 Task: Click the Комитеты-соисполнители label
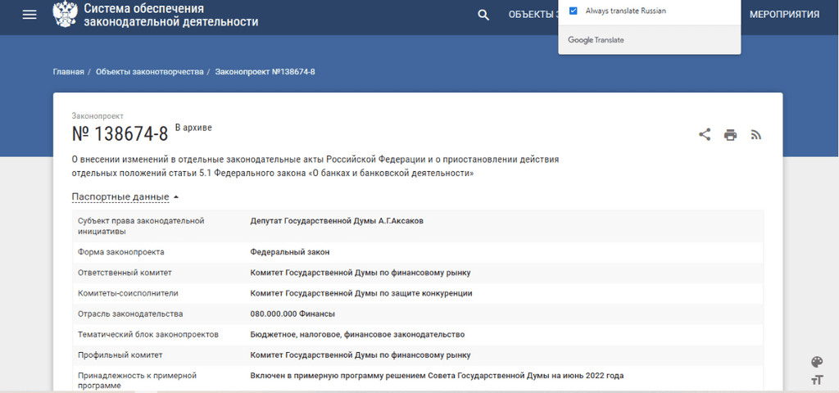(128, 294)
